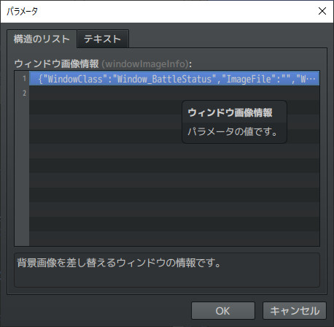Close the パラメータ dialog

(322, 11)
